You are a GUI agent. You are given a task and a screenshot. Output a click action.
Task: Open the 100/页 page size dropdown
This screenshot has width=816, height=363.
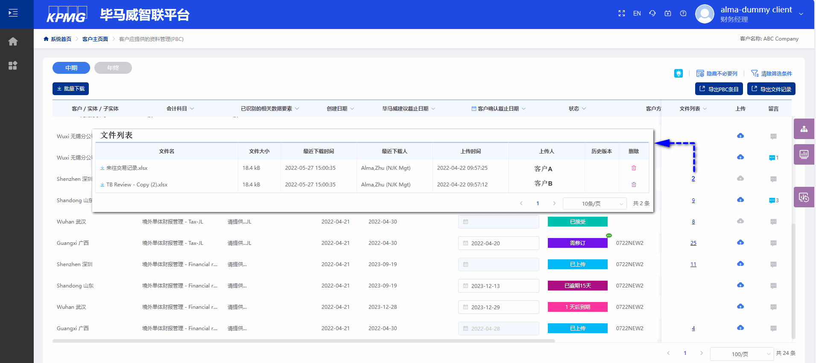click(x=742, y=354)
